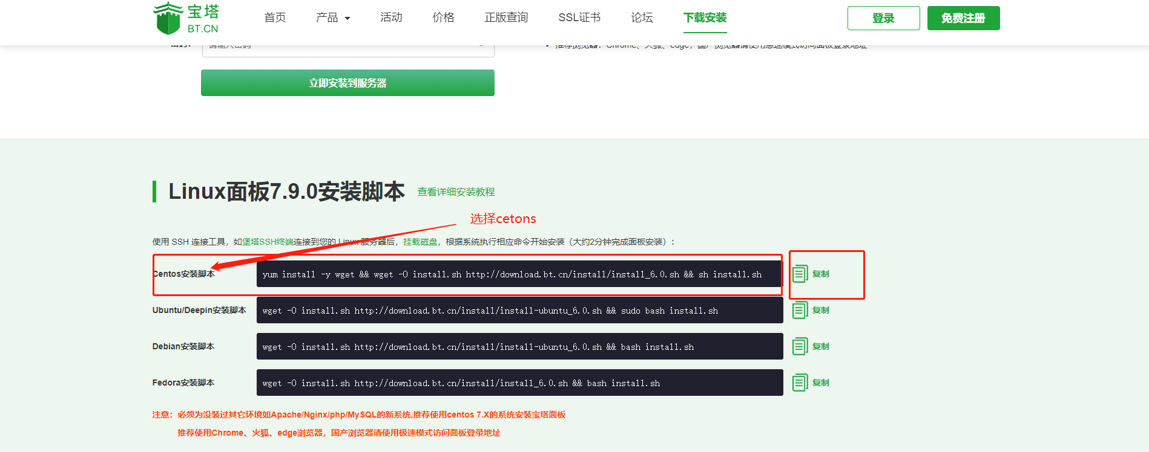The image size is (1149, 452).
Task: Open 查看详细安装教程 link
Action: [x=456, y=192]
